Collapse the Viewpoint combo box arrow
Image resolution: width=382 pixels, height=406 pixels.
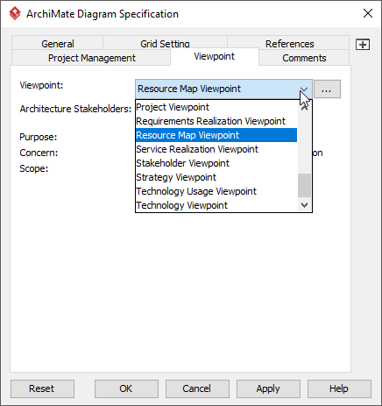[x=304, y=89]
